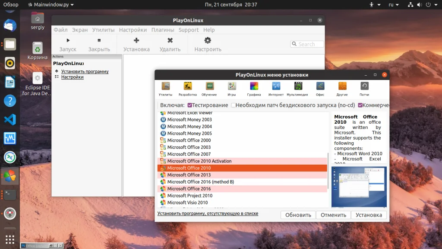Click the link to install an unlisted program
The height and width of the screenshot is (249, 442).
coord(208,214)
